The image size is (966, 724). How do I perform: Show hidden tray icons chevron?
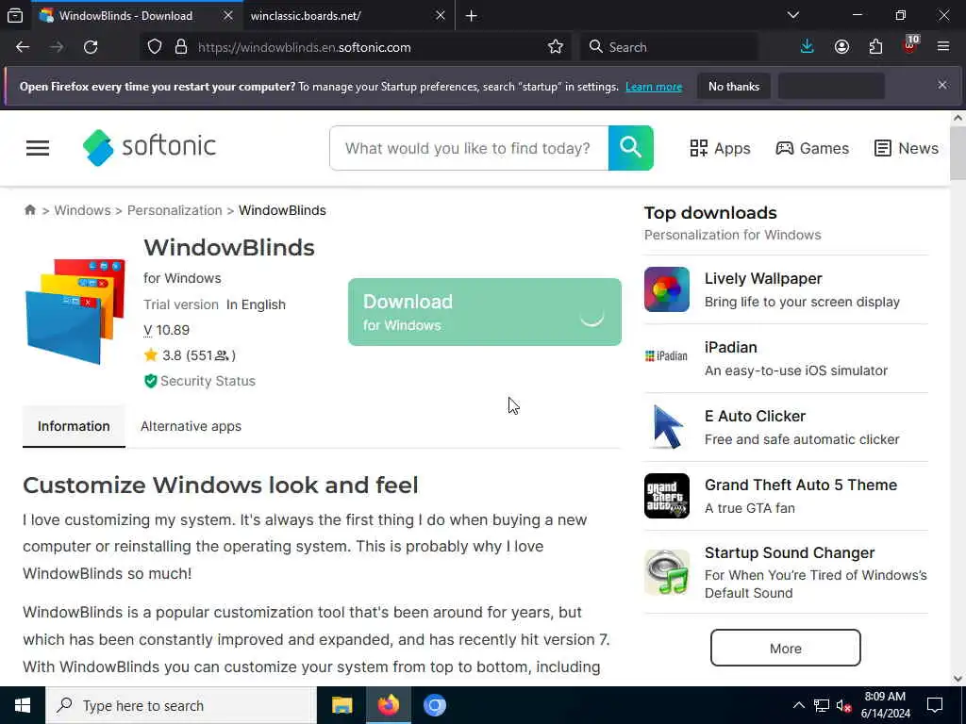tap(798, 705)
